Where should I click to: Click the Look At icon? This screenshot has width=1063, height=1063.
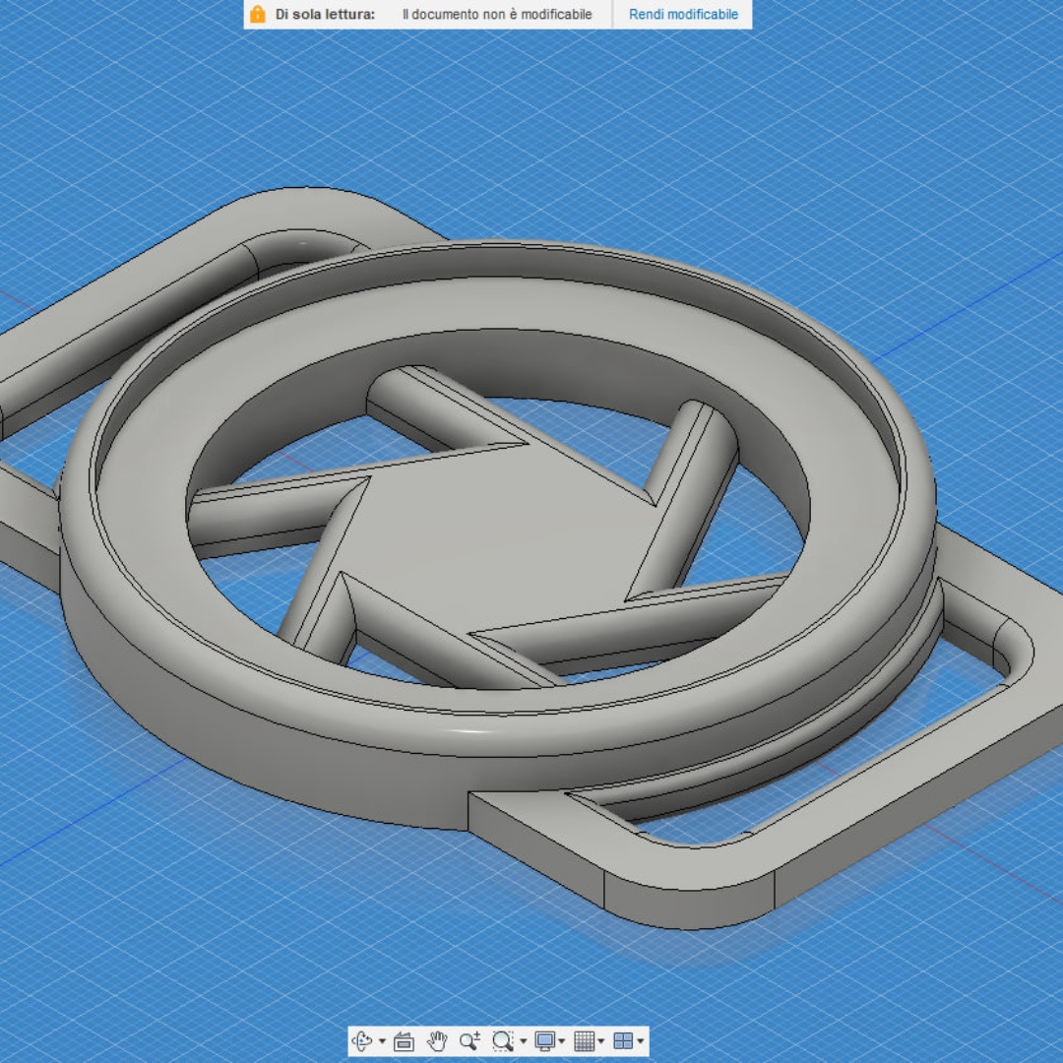[x=405, y=1040]
